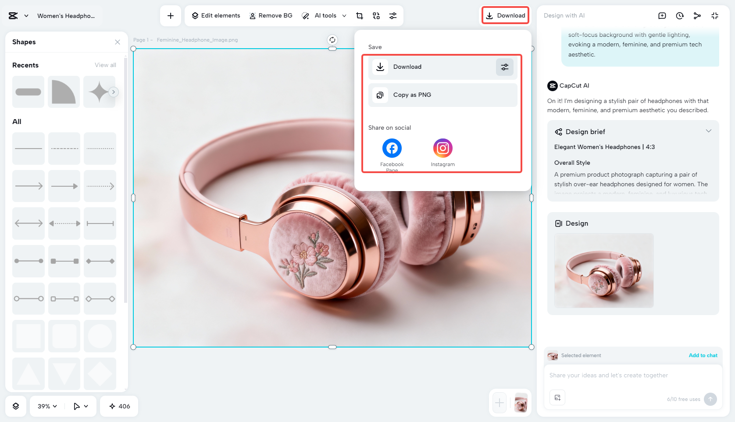
Task: Open version history in the AI panel
Action: [x=680, y=15]
